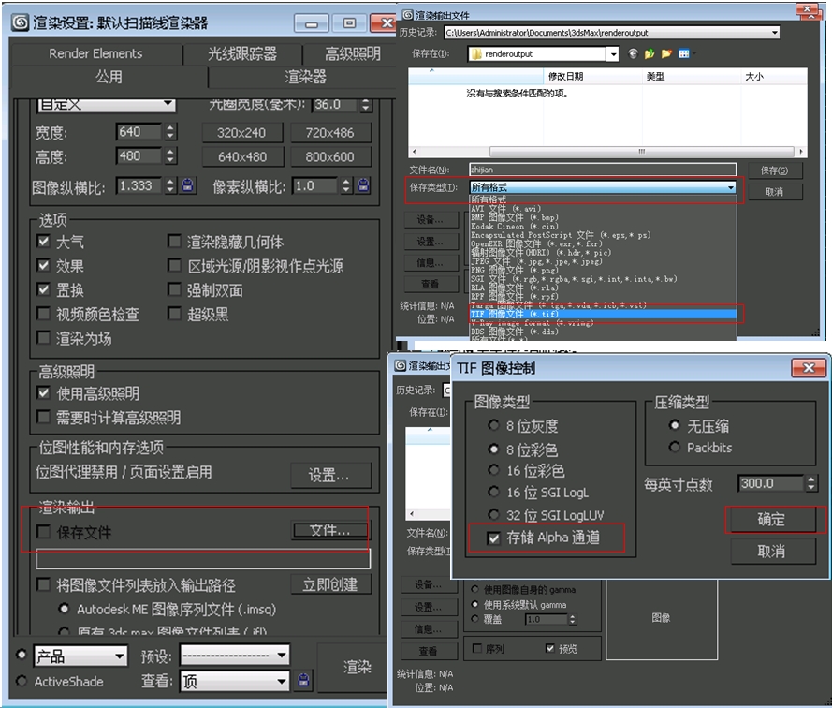Click the up-one-level folder icon

650,54
